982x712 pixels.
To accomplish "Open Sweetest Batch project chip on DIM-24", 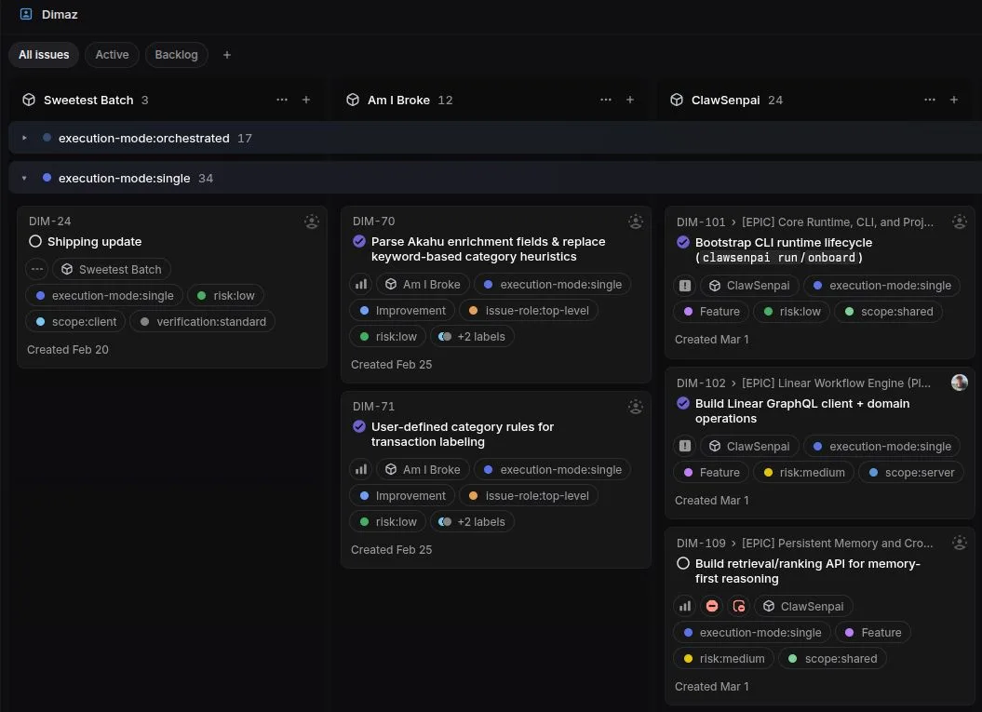I will pyautogui.click(x=112, y=269).
